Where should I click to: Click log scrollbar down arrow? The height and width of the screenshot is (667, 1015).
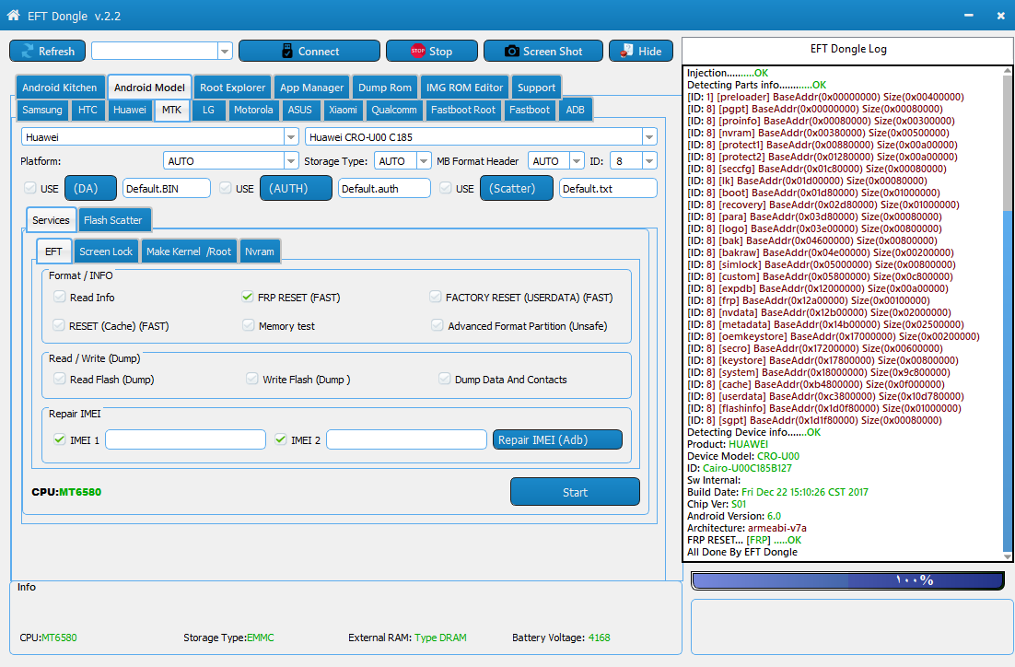[x=1008, y=556]
